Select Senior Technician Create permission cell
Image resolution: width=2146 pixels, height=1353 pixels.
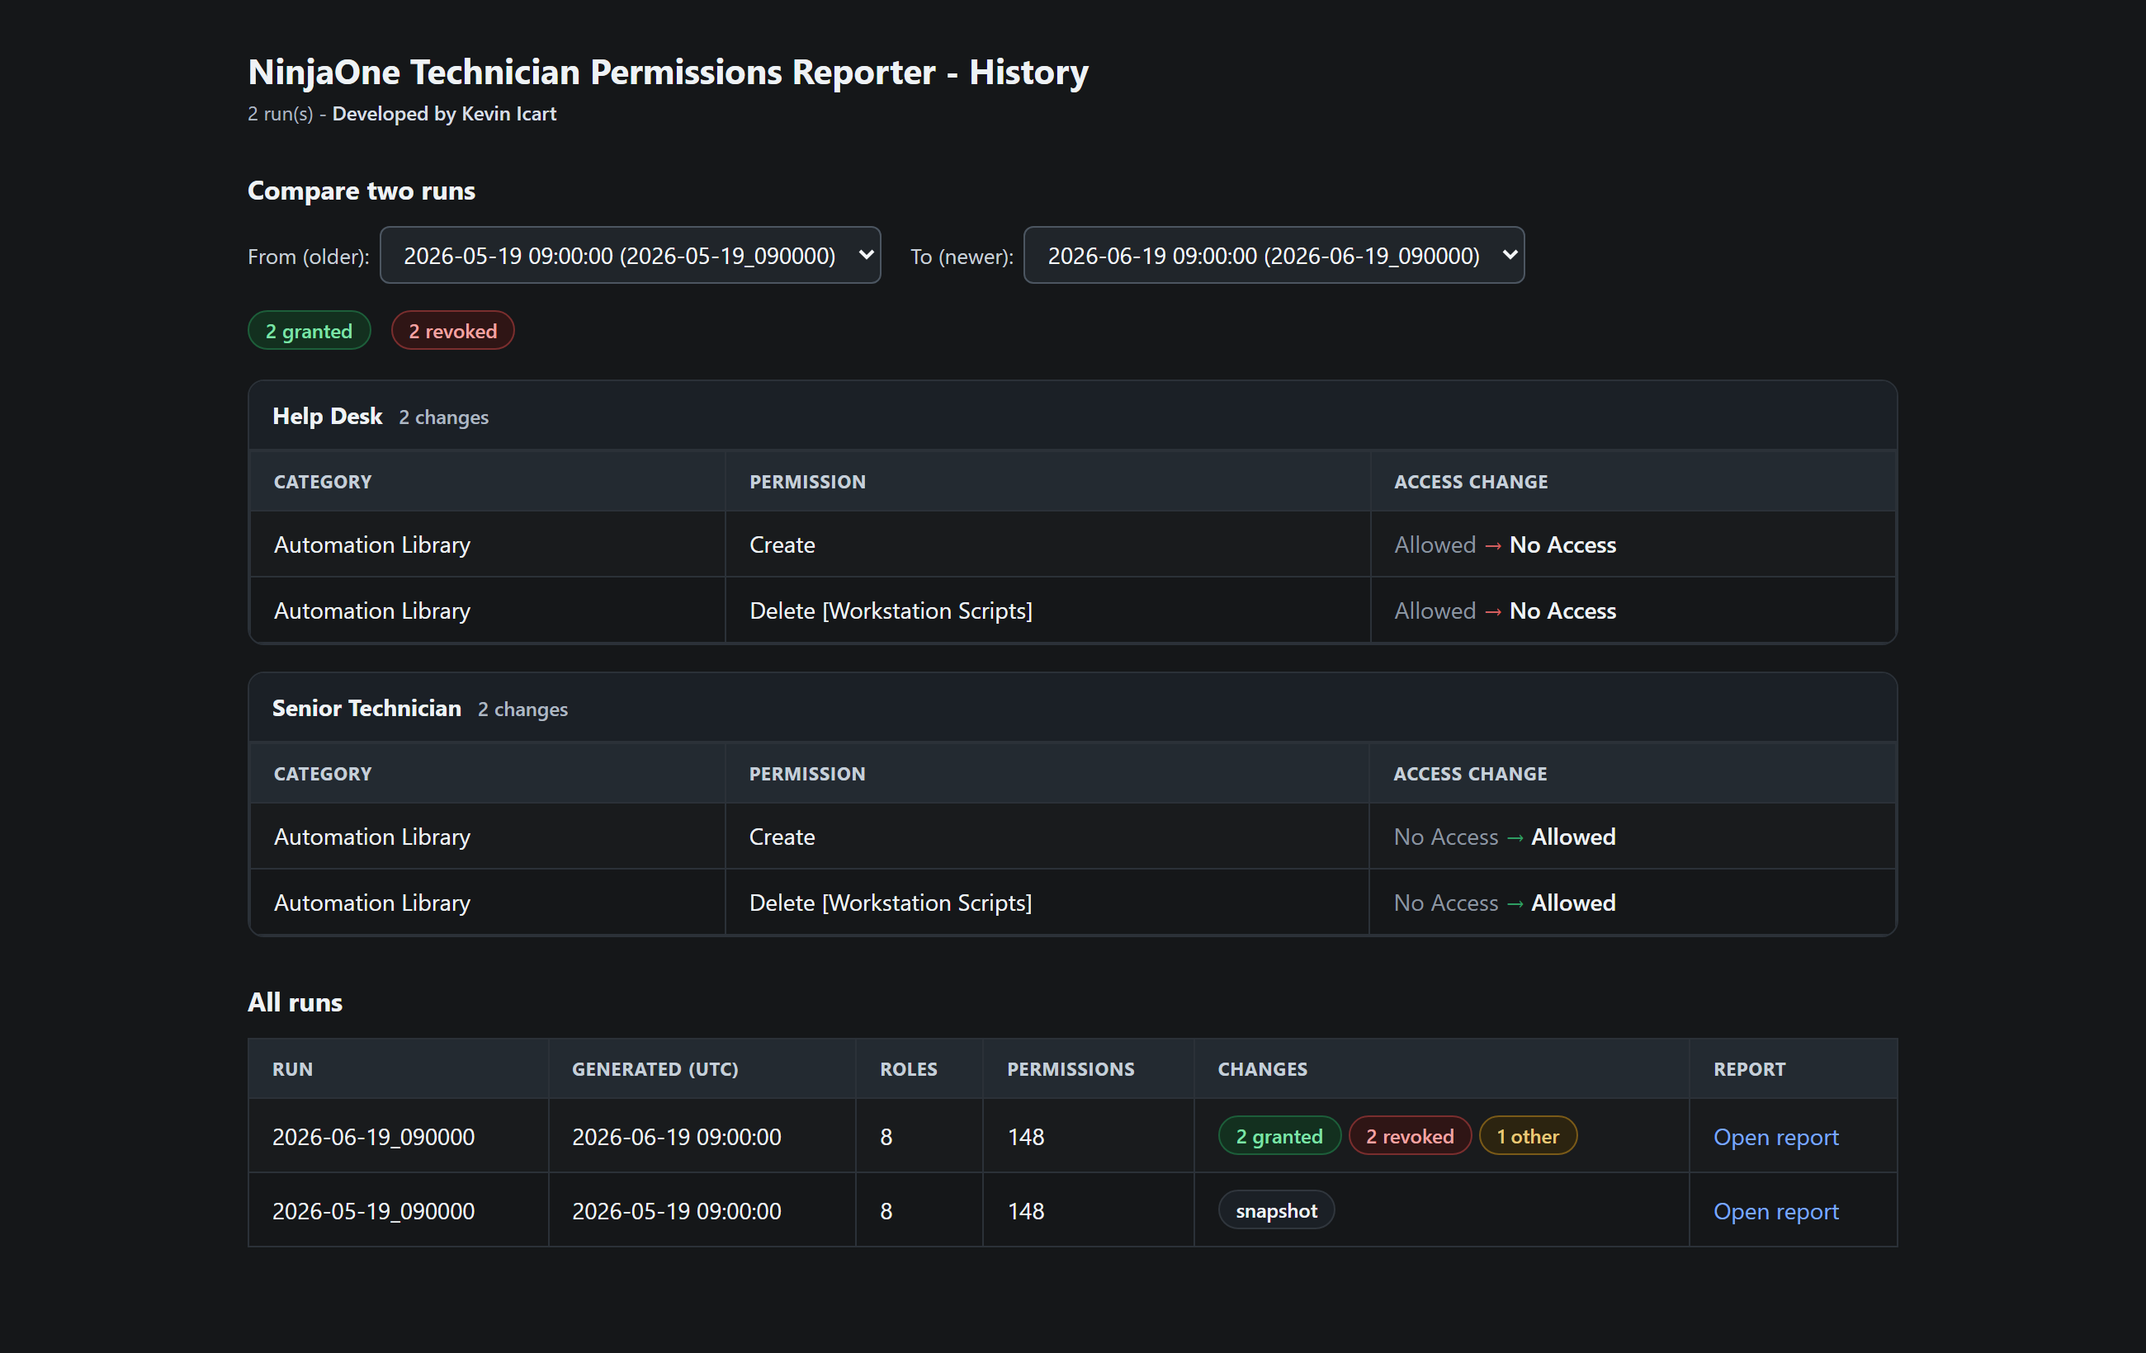tap(1047, 837)
